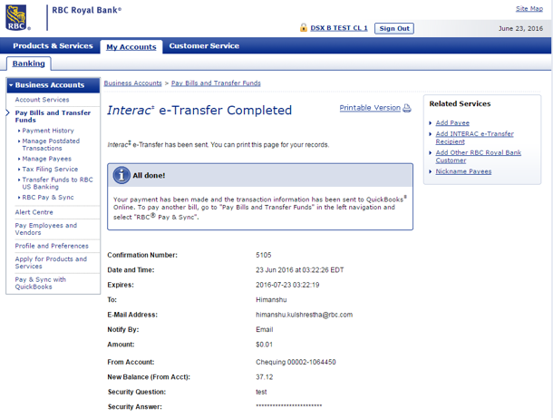Viewport: 553px width, 418px height.
Task: Follow the Business Accounts breadcrumb link
Action: (x=132, y=83)
